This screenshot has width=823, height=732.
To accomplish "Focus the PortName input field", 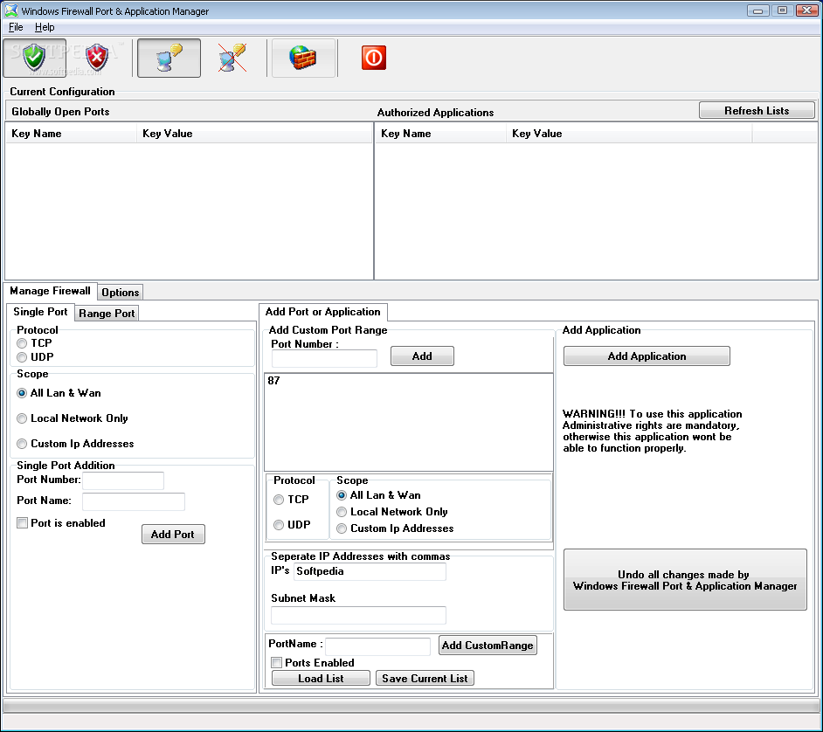I will coord(378,646).
